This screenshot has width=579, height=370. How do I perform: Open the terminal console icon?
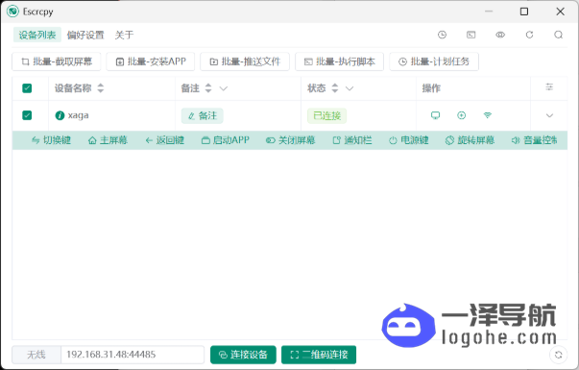pos(470,35)
